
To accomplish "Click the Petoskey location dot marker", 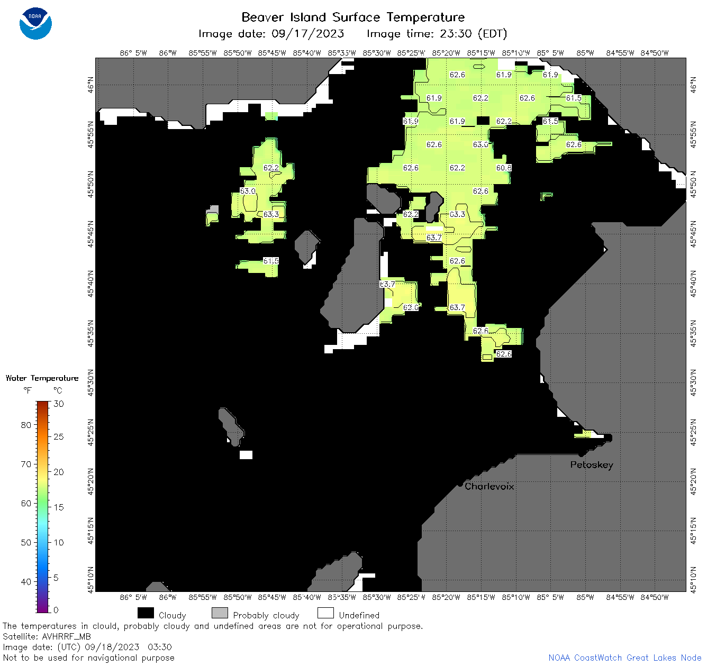I will [581, 454].
